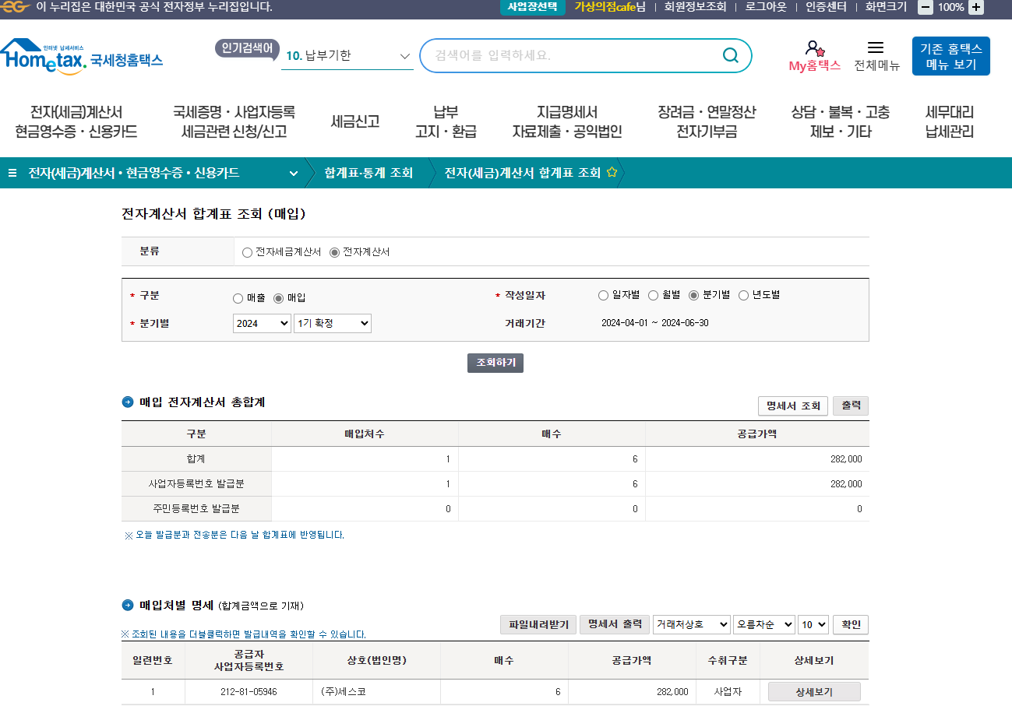Open 전체메뉴 hamburger icon
This screenshot has width=1012, height=706.
[x=876, y=48]
